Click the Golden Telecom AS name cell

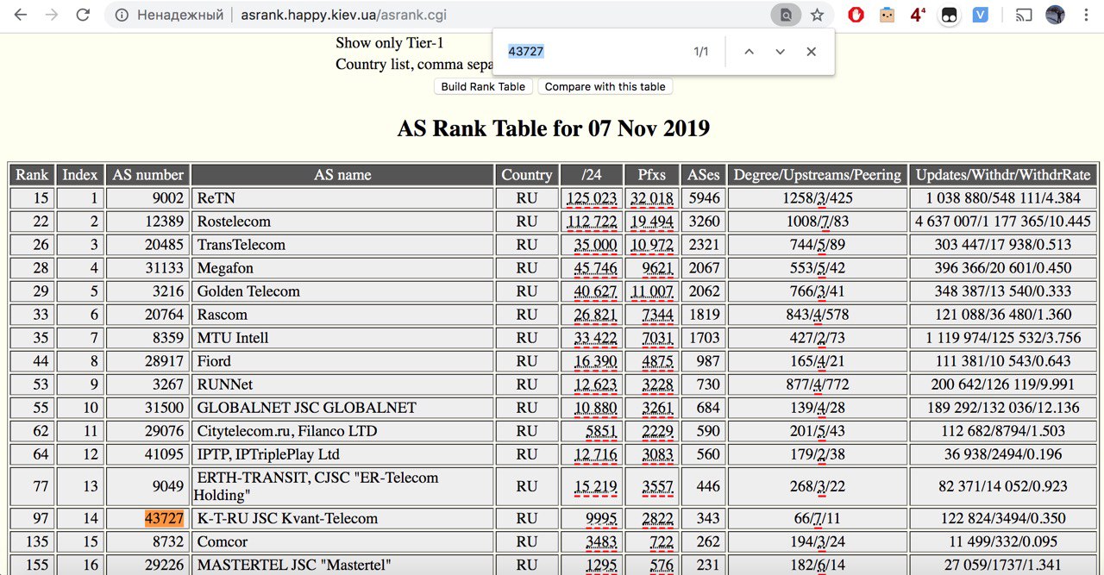click(342, 291)
